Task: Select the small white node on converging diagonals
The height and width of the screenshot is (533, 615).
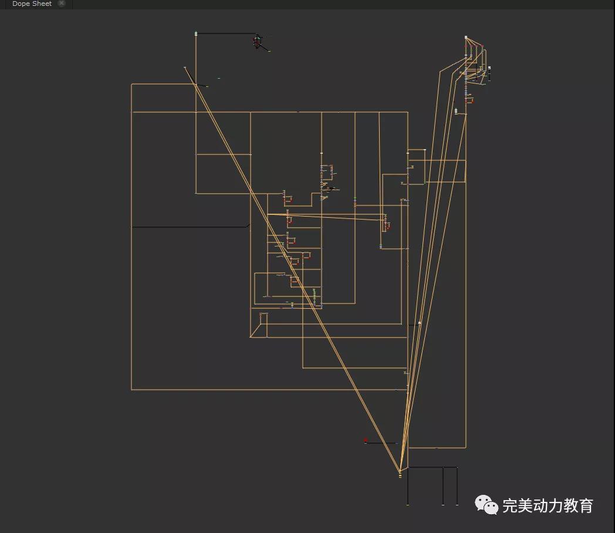Action: pos(419,323)
